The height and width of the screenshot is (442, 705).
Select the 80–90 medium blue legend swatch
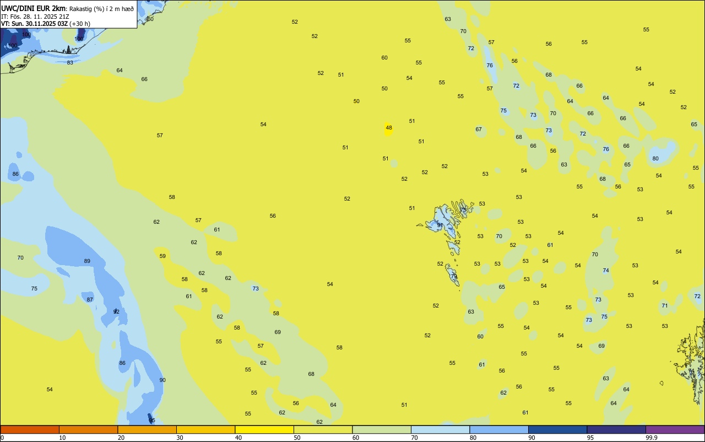pyautogui.click(x=499, y=429)
